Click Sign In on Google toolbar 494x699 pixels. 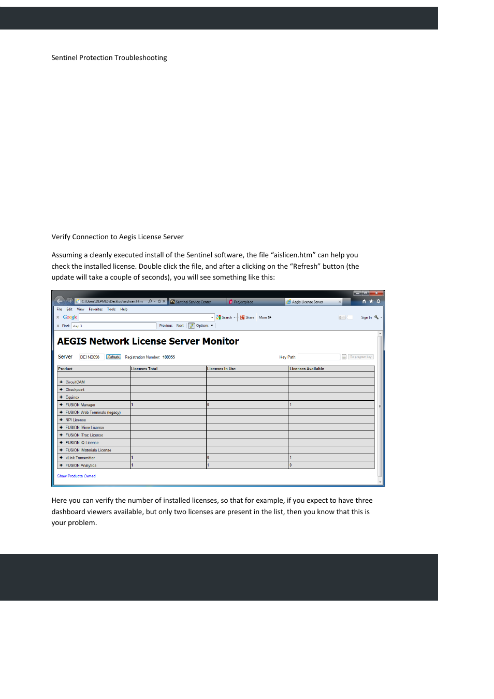366,317
